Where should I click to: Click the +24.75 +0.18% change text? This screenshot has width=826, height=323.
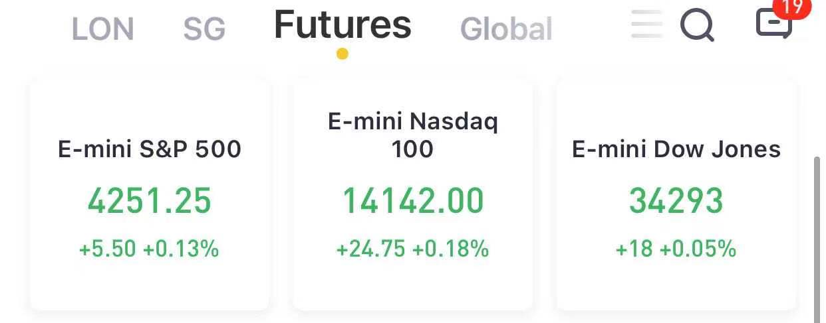(x=412, y=249)
